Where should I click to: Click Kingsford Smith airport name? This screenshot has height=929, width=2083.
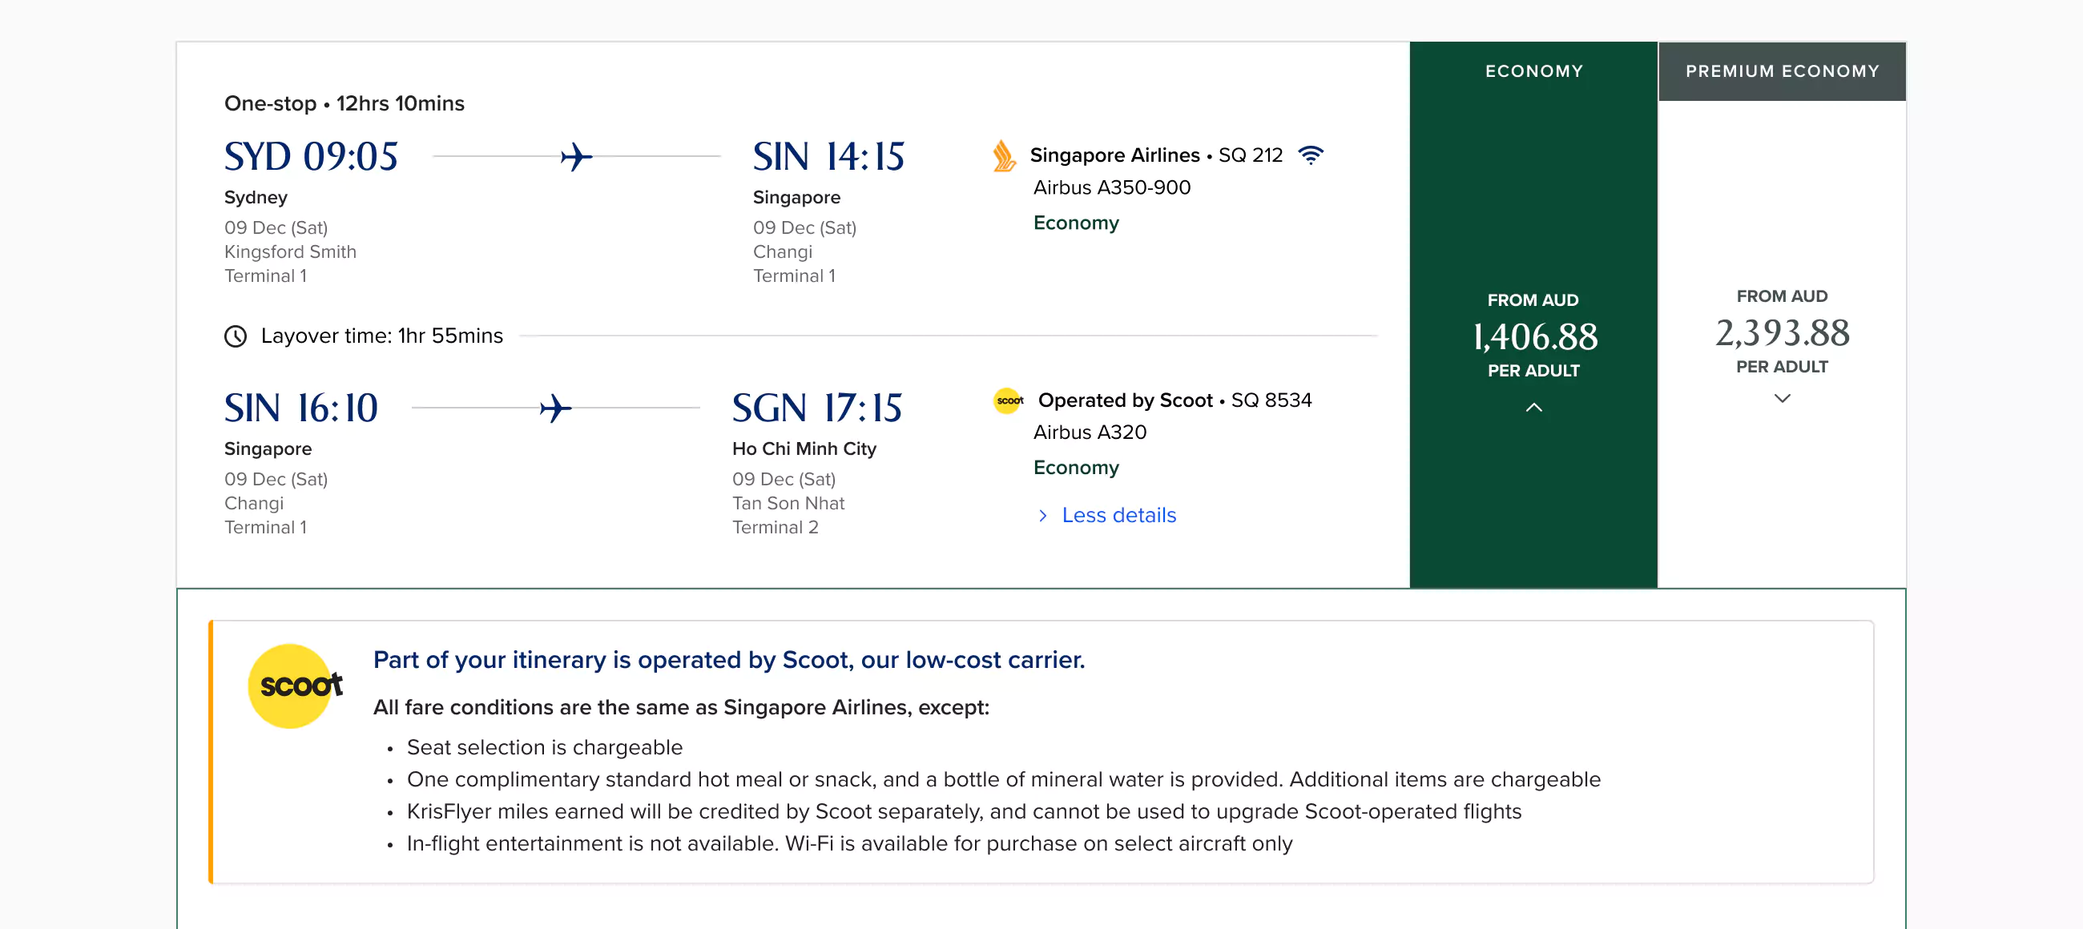pyautogui.click(x=290, y=251)
